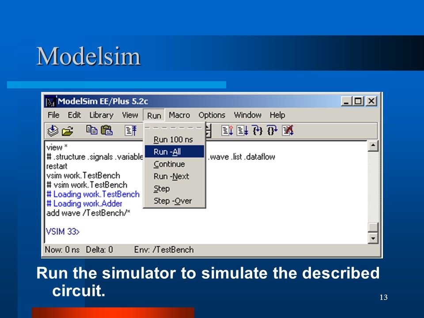424x318 pixels.
Task: Click the Step braces toolbar icon
Action: pos(257,130)
